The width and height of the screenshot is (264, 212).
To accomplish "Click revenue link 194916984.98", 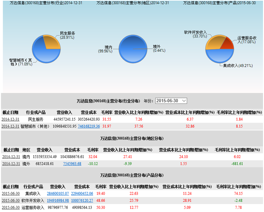I will pos(58,201).
